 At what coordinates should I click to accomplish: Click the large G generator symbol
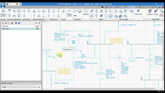pos(73,42)
